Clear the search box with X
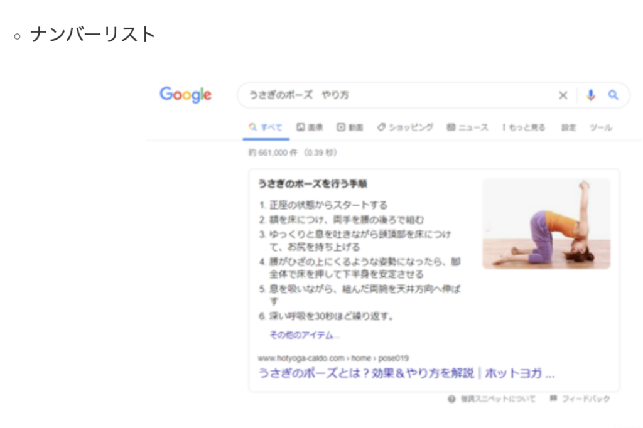Viewport: 643px width, 428px height. [563, 95]
